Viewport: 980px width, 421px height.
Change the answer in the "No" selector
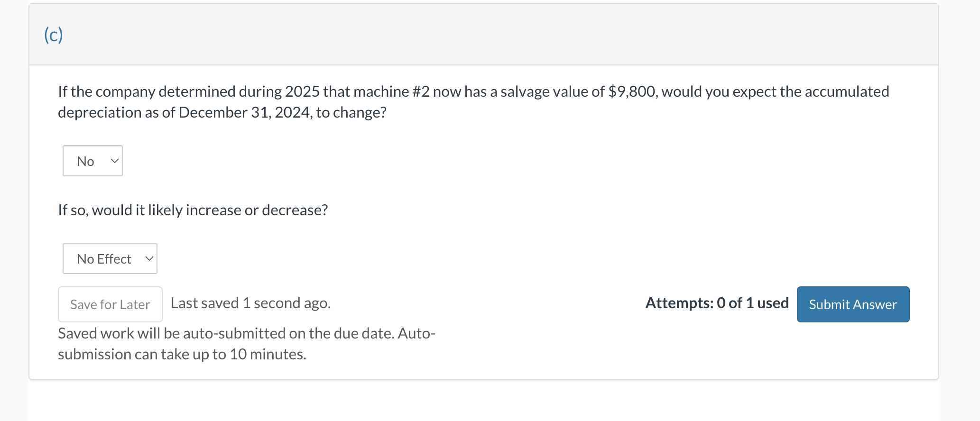pyautogui.click(x=92, y=161)
